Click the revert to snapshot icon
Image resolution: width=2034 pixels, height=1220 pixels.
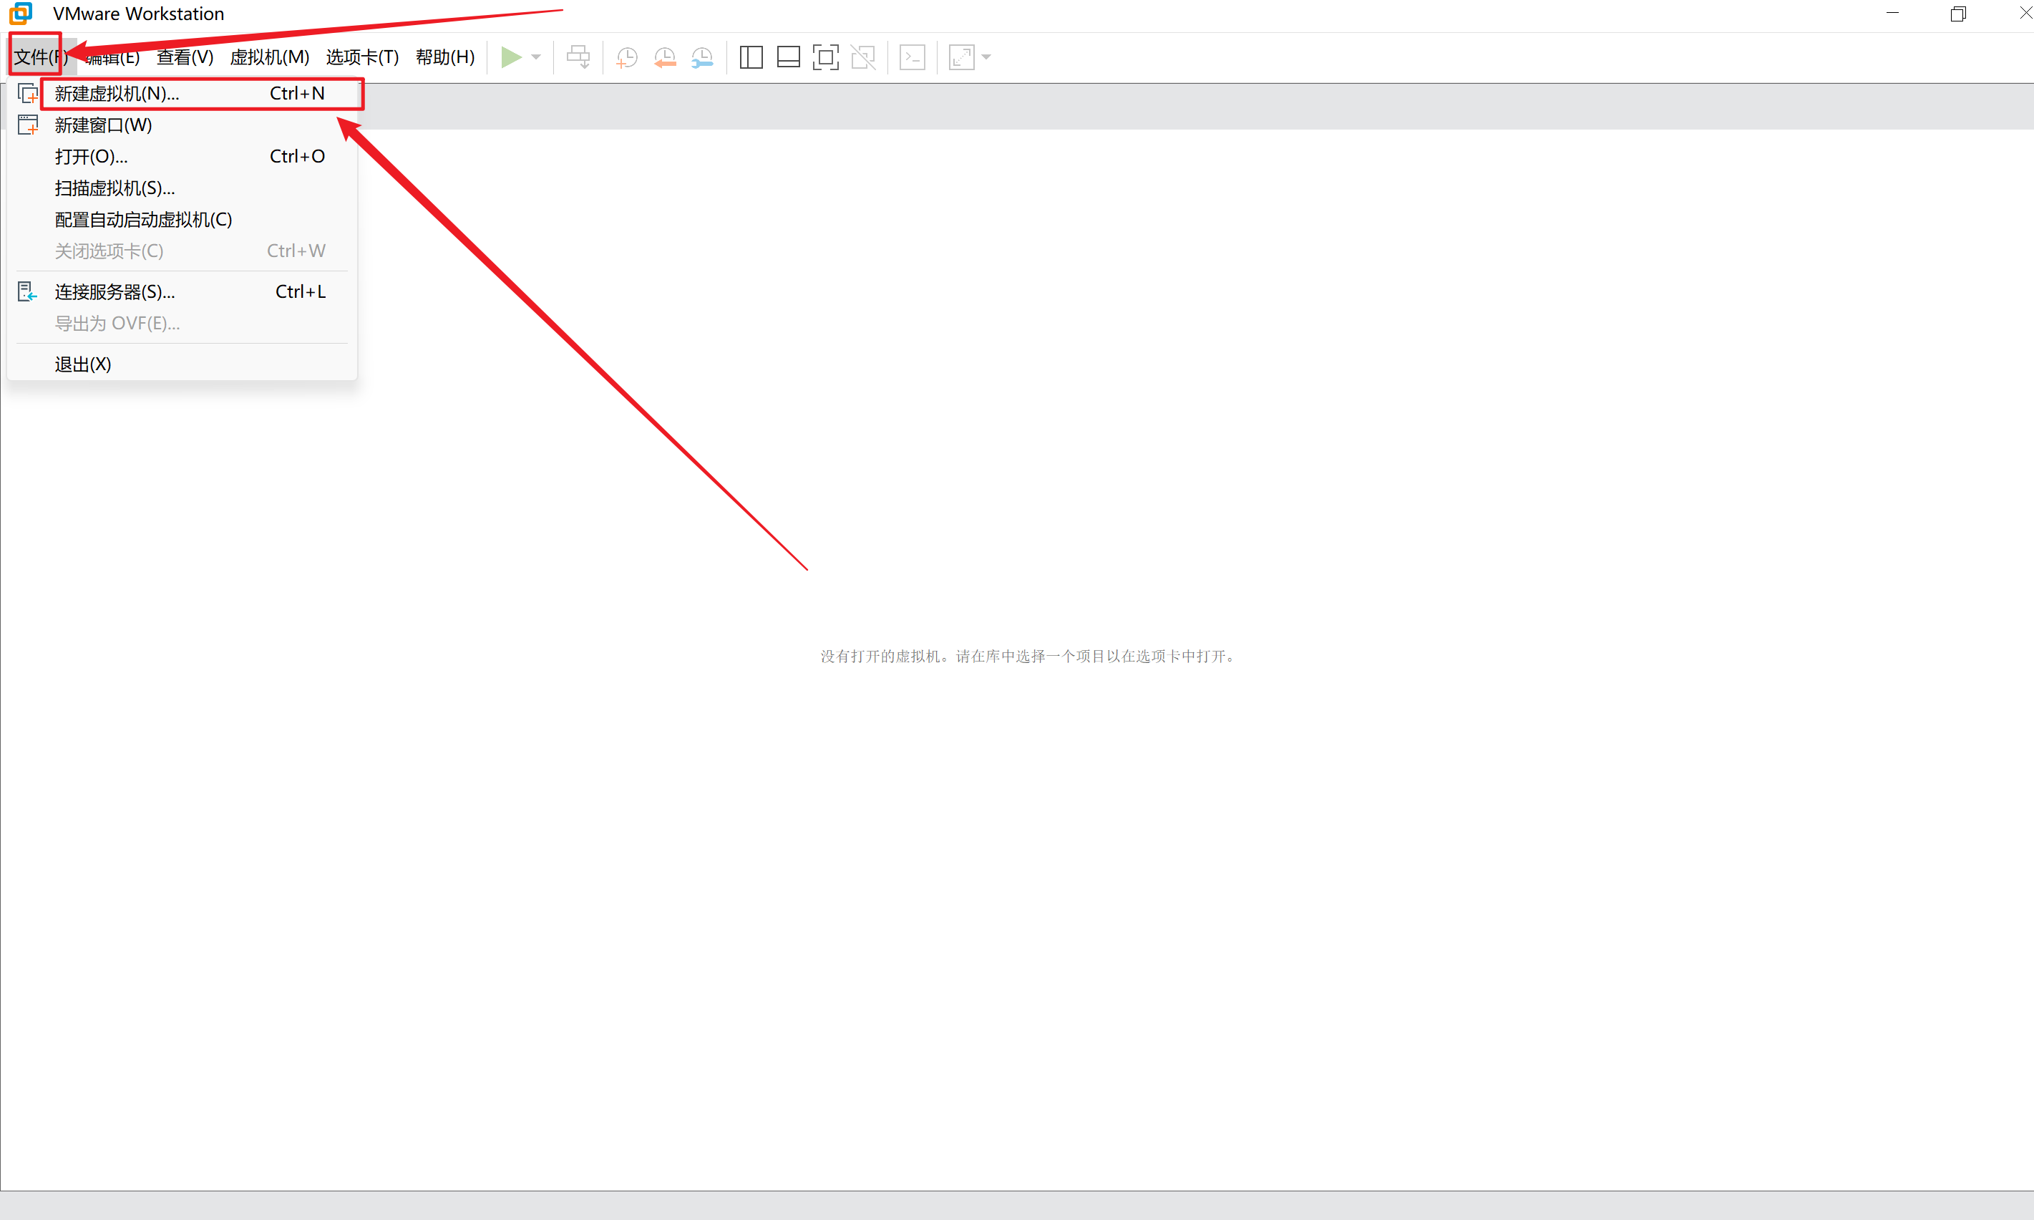665,57
